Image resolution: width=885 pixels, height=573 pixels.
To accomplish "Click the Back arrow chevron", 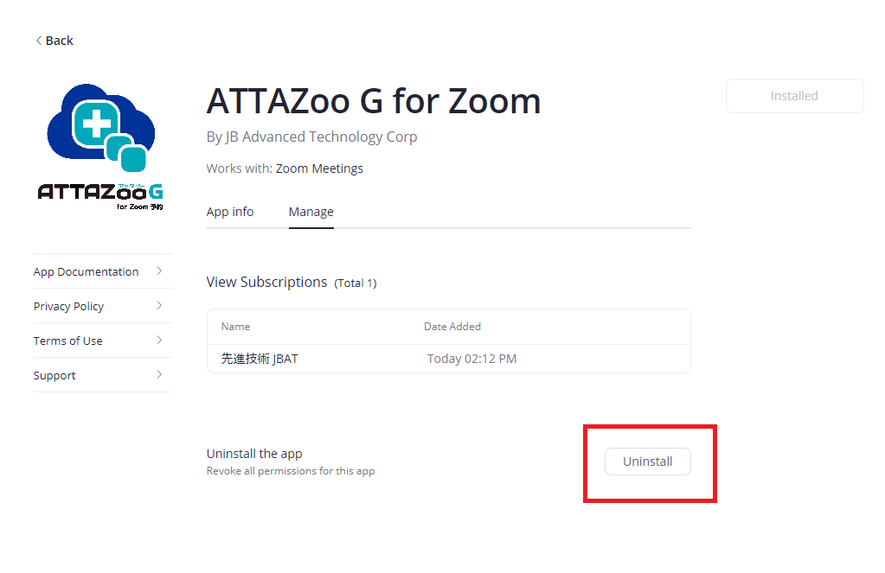I will pos(39,41).
